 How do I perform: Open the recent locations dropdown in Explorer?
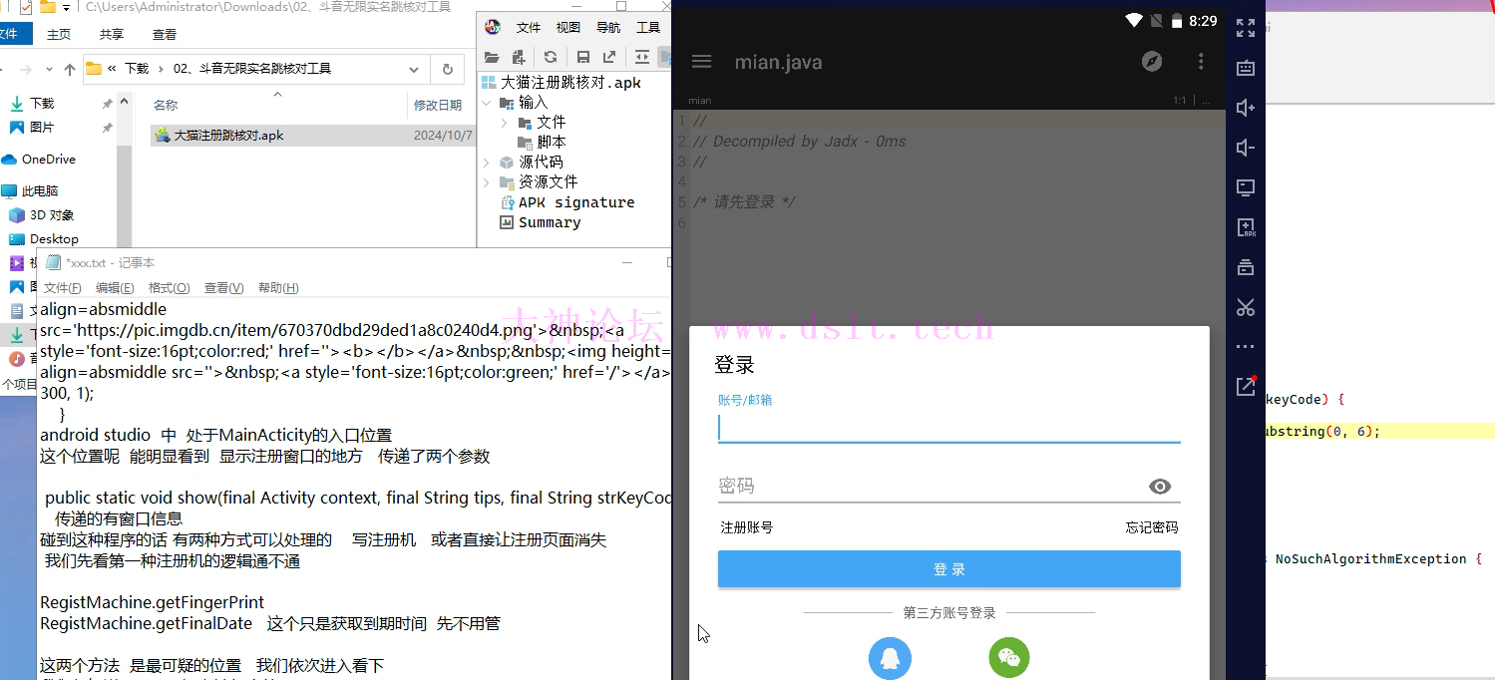click(49, 70)
